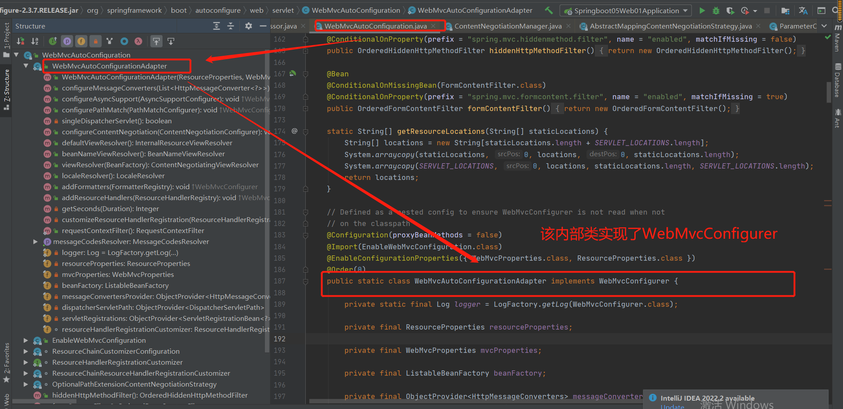Expand the EnableWebMvcConfiguration node
This screenshot has width=843, height=409.
point(26,341)
